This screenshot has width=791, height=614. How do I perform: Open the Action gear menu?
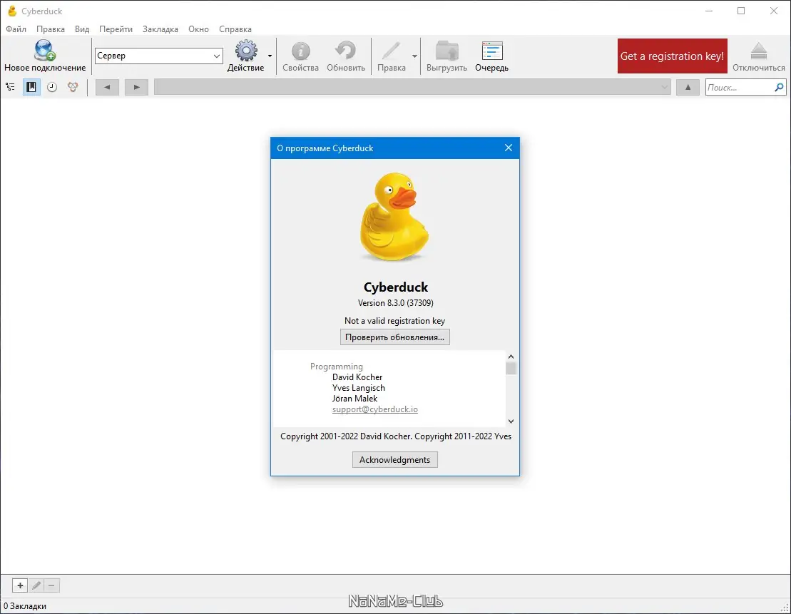coord(245,56)
